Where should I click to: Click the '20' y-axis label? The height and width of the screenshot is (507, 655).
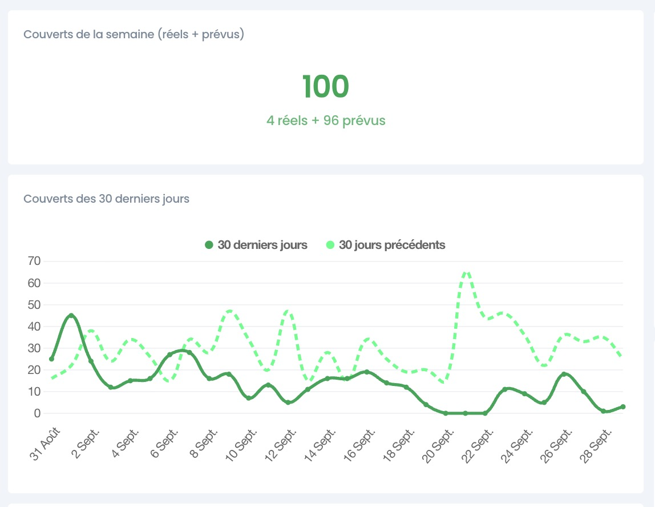click(x=34, y=370)
